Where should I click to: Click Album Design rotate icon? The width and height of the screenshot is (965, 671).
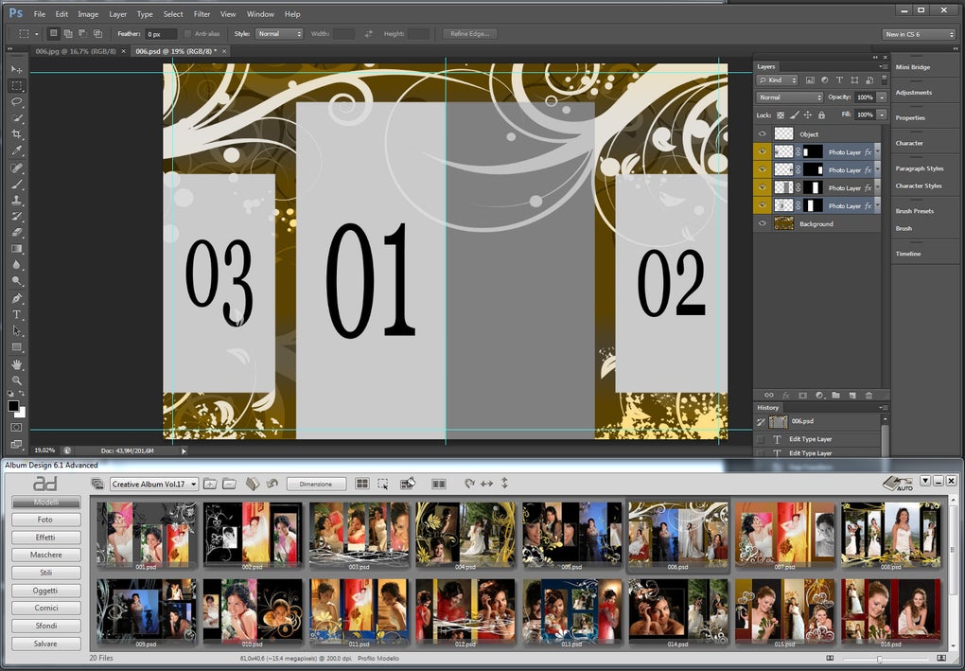point(469,484)
